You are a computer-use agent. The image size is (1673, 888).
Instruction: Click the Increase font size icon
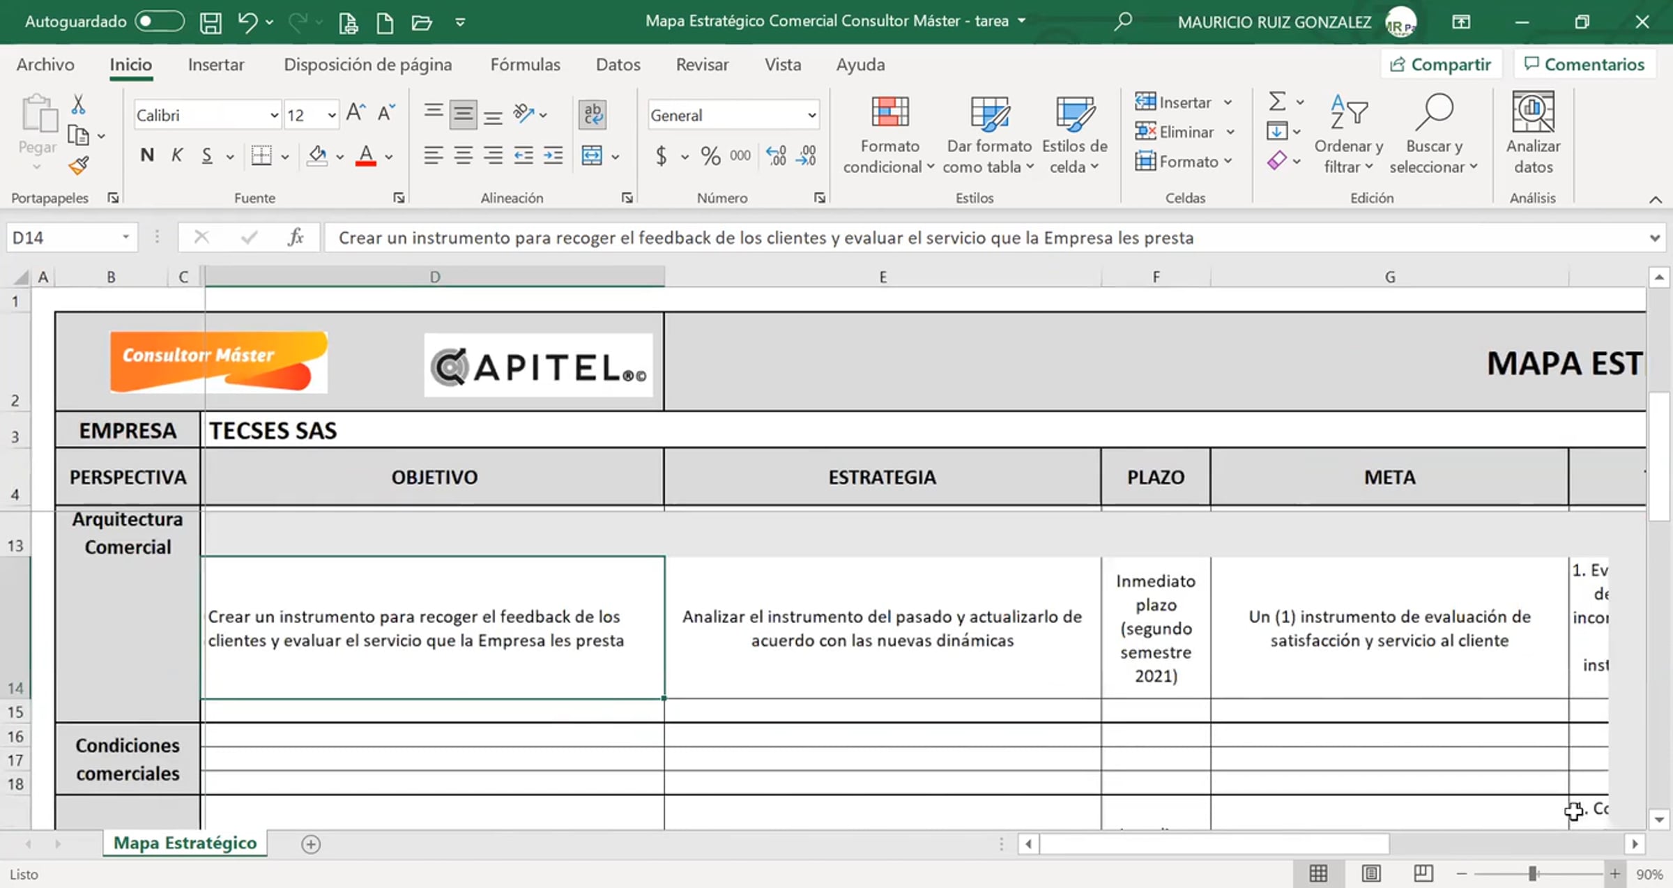point(356,113)
